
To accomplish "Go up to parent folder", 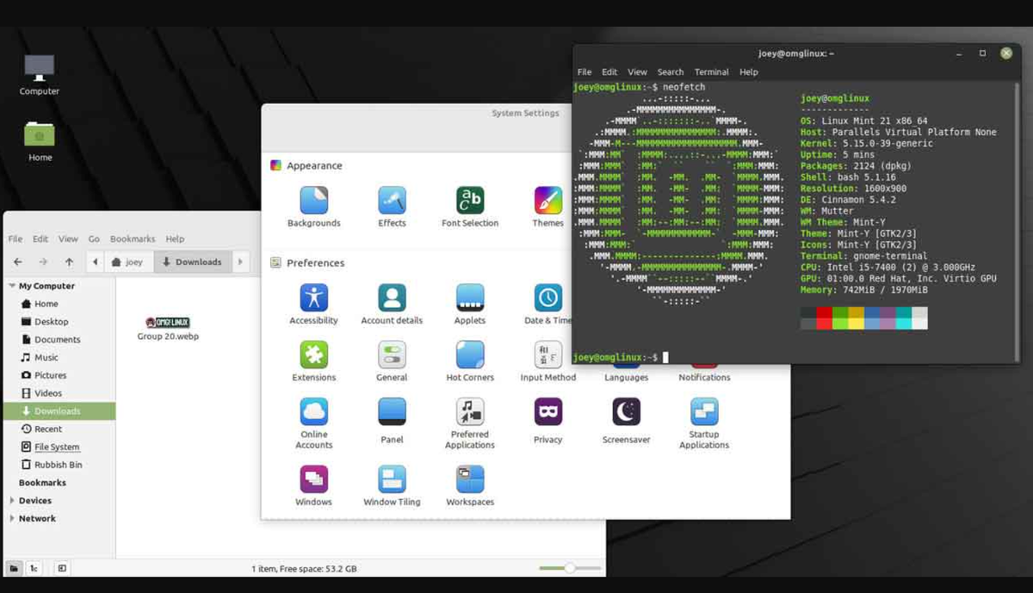I will coord(69,262).
